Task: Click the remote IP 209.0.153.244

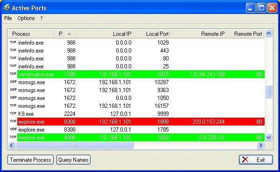Action: 209,122
